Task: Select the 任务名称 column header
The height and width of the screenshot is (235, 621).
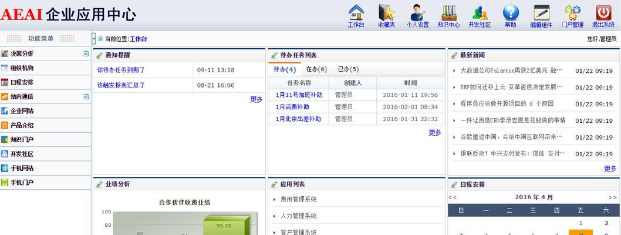Action: [x=299, y=83]
